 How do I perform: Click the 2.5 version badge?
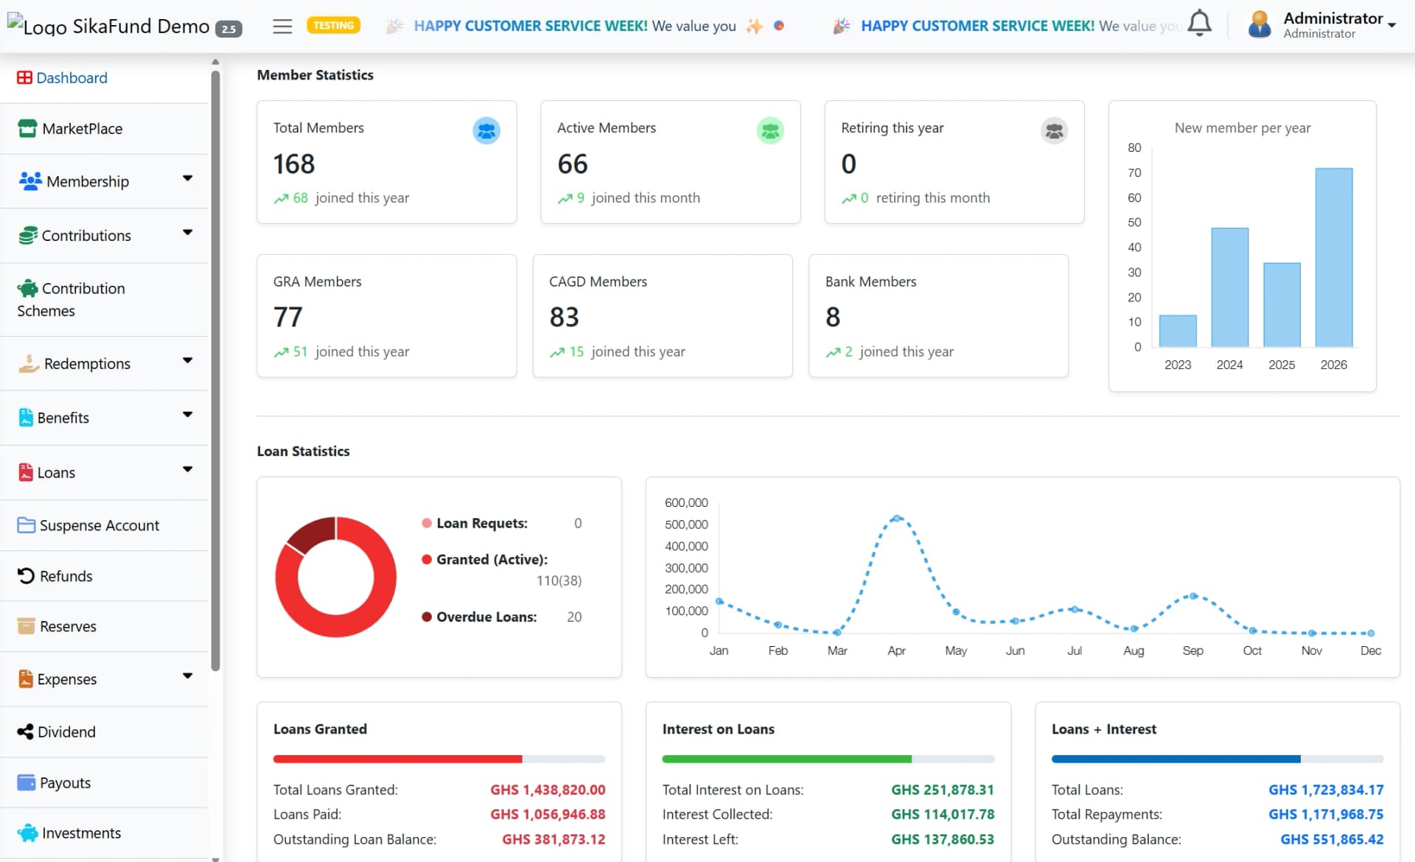click(229, 29)
